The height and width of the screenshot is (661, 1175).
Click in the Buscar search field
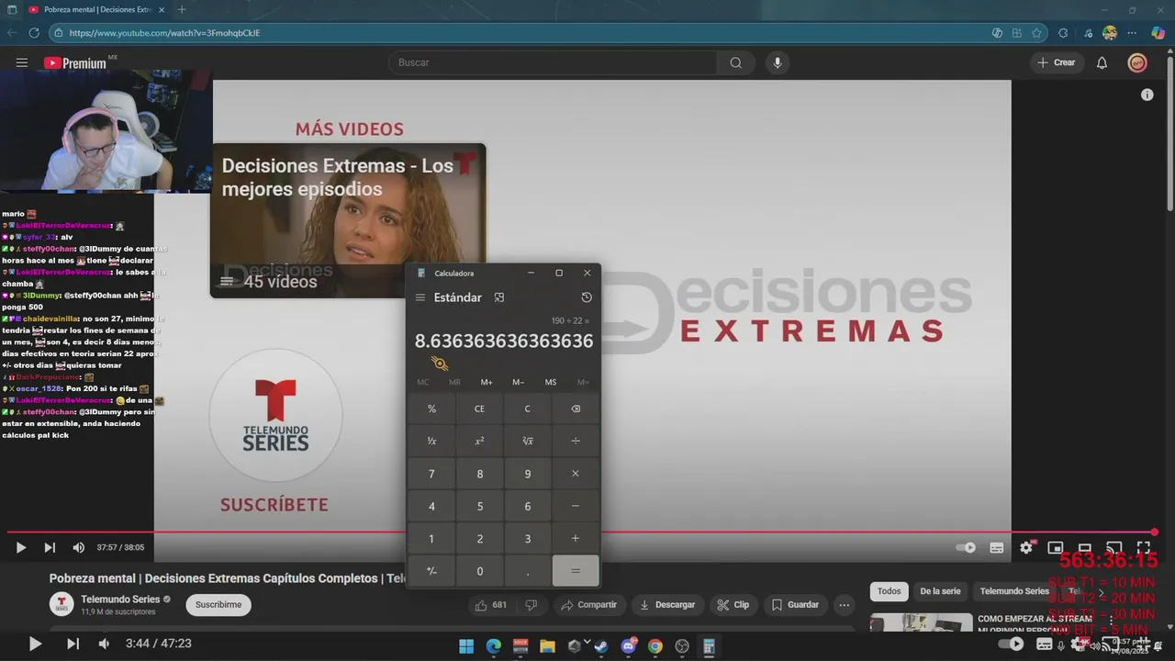553,62
